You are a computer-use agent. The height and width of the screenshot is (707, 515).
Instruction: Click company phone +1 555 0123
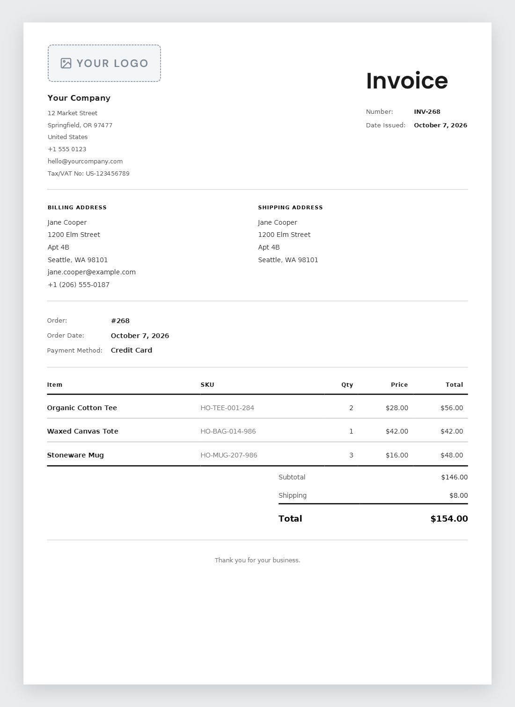point(67,149)
